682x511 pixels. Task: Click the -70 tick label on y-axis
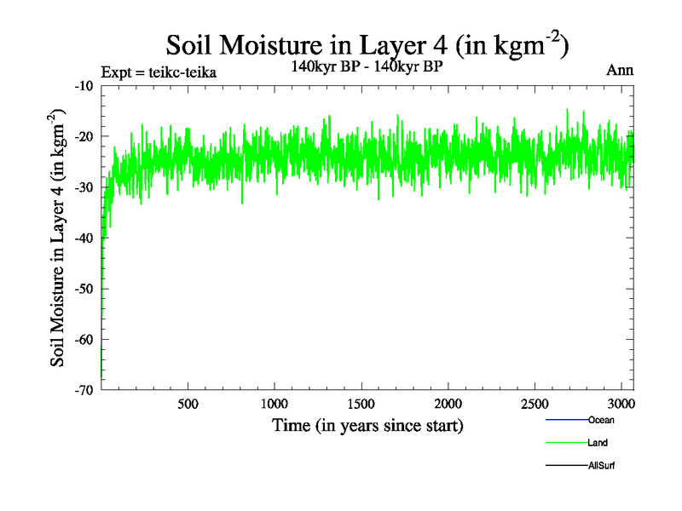pyautogui.click(x=84, y=390)
